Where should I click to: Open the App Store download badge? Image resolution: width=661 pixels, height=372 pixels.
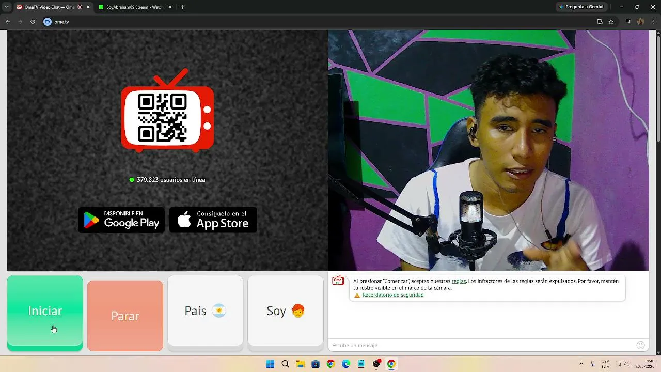[213, 220]
